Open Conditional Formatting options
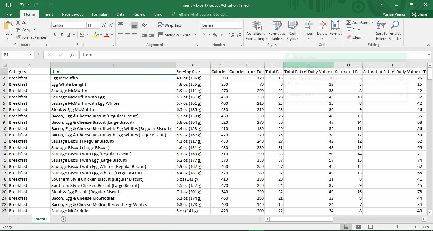This screenshot has width=433, height=231. pos(256,30)
